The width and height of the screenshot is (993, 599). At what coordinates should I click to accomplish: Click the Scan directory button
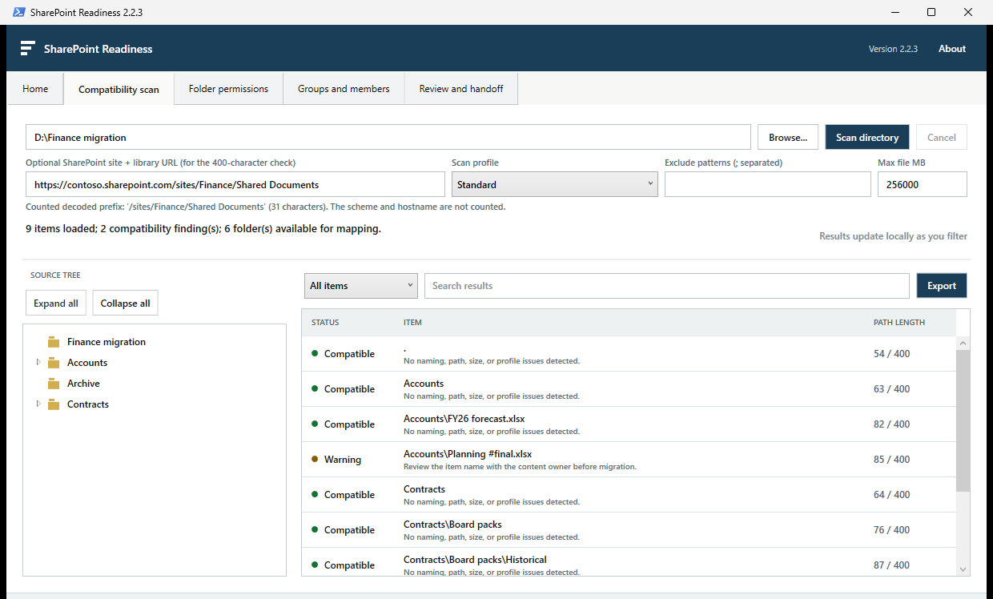click(x=867, y=137)
